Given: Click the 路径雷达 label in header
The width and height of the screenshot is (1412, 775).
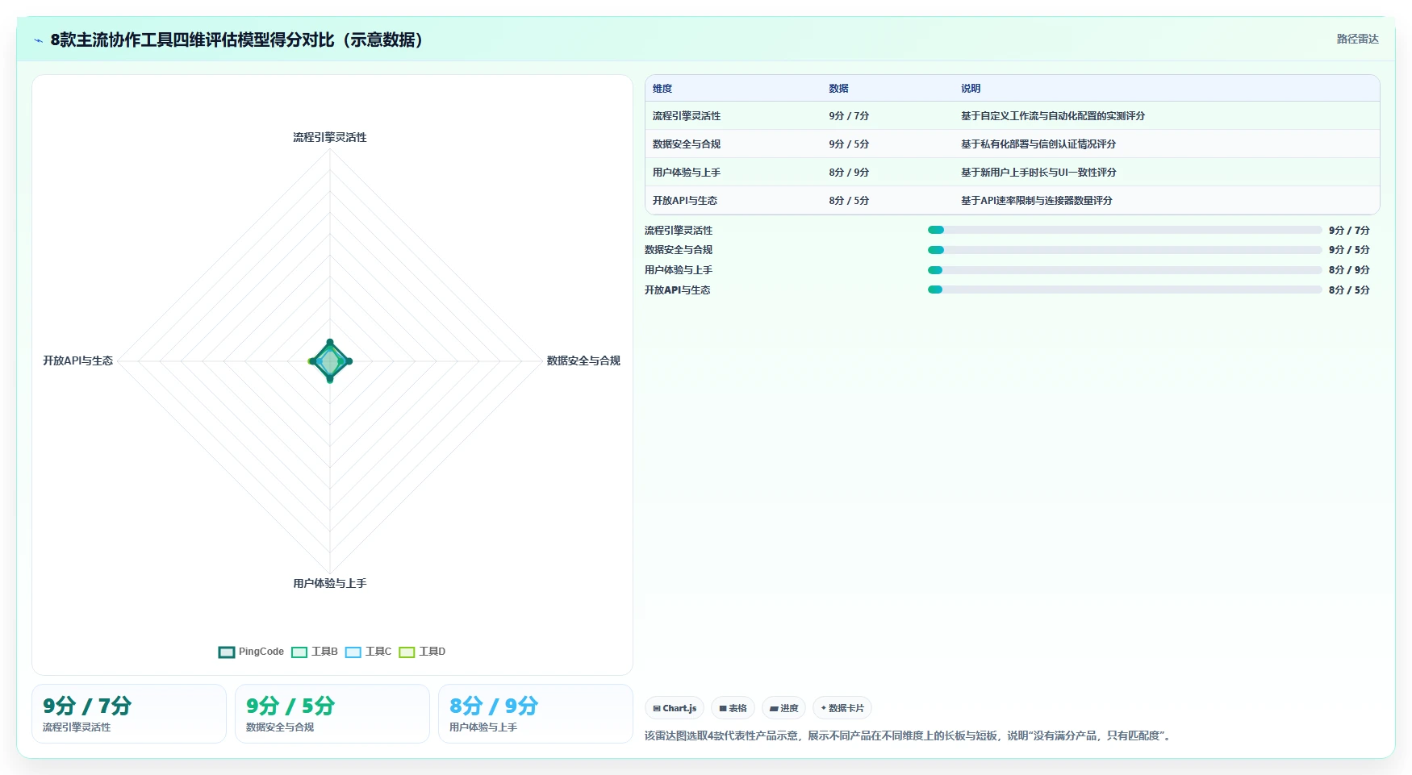Looking at the screenshot, I should pyautogui.click(x=1357, y=39).
